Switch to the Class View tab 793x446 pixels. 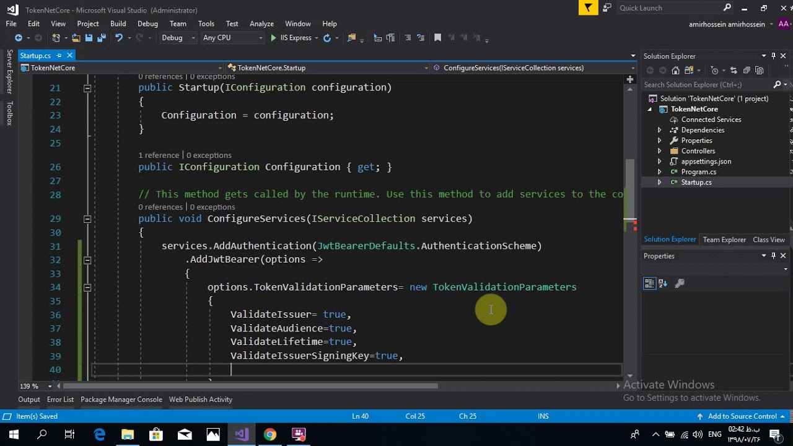pos(769,240)
